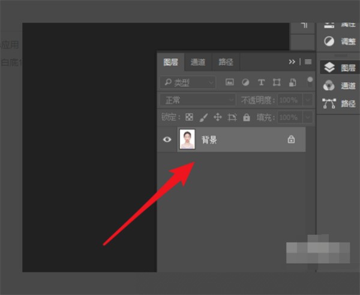Image resolution: width=360 pixels, height=295 pixels.
Task: Filter for pixel layers icon
Action: tap(230, 82)
